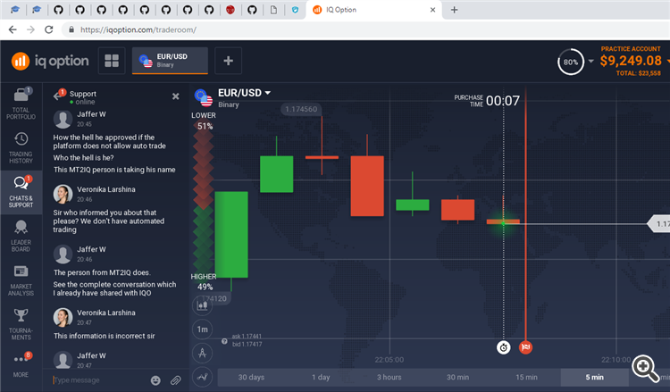Reload the browser page
The height and width of the screenshot is (392, 670).
tap(49, 29)
